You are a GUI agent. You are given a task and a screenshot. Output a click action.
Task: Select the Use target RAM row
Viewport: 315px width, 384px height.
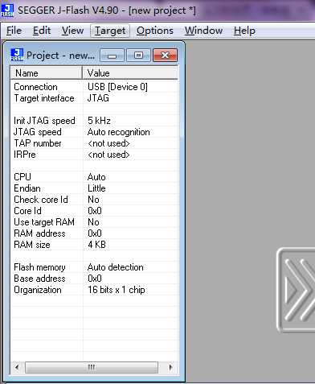44,222
